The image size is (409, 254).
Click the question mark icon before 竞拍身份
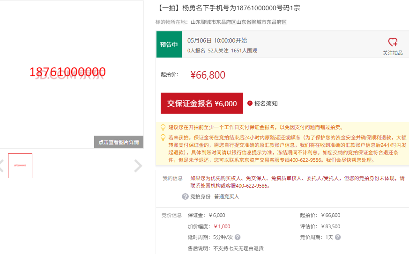185,196
